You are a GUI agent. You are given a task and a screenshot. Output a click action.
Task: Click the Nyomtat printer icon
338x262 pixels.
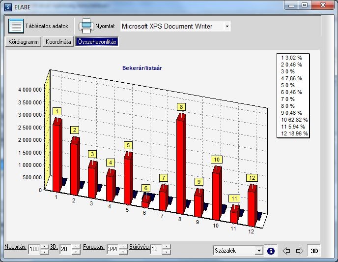[x=86, y=26]
